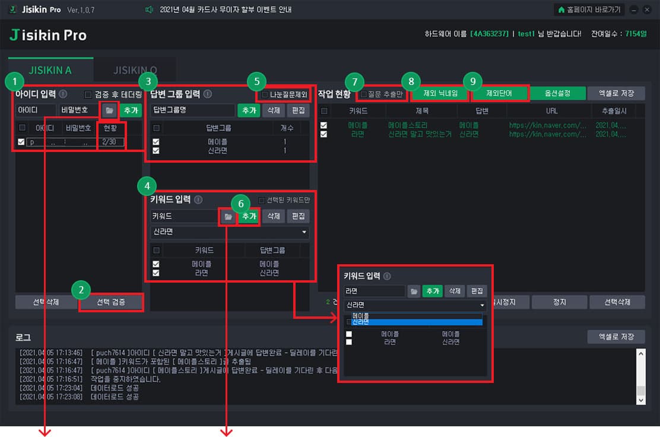Check the 질문 추출만 option
This screenshot has width=660, height=437.
click(364, 94)
